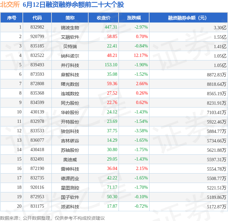This screenshot has height=221, width=228.
Task: Click the 派诺科技 cell
Action: [70, 207]
